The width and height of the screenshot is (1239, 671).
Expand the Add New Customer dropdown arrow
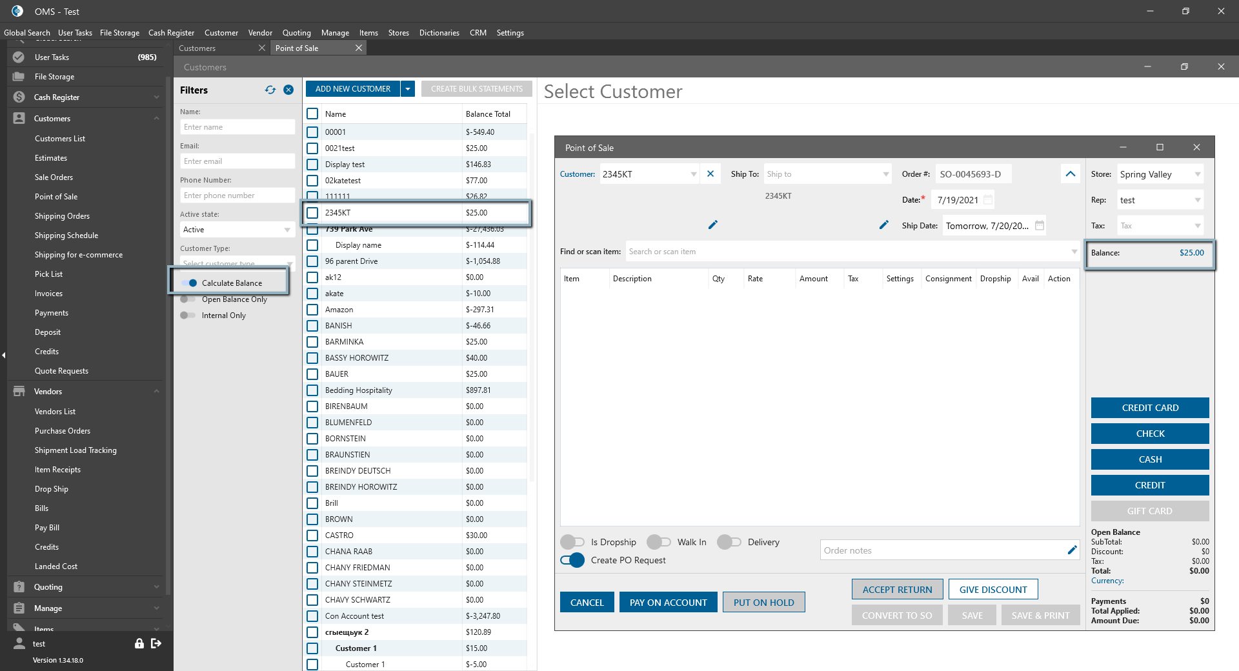point(408,89)
